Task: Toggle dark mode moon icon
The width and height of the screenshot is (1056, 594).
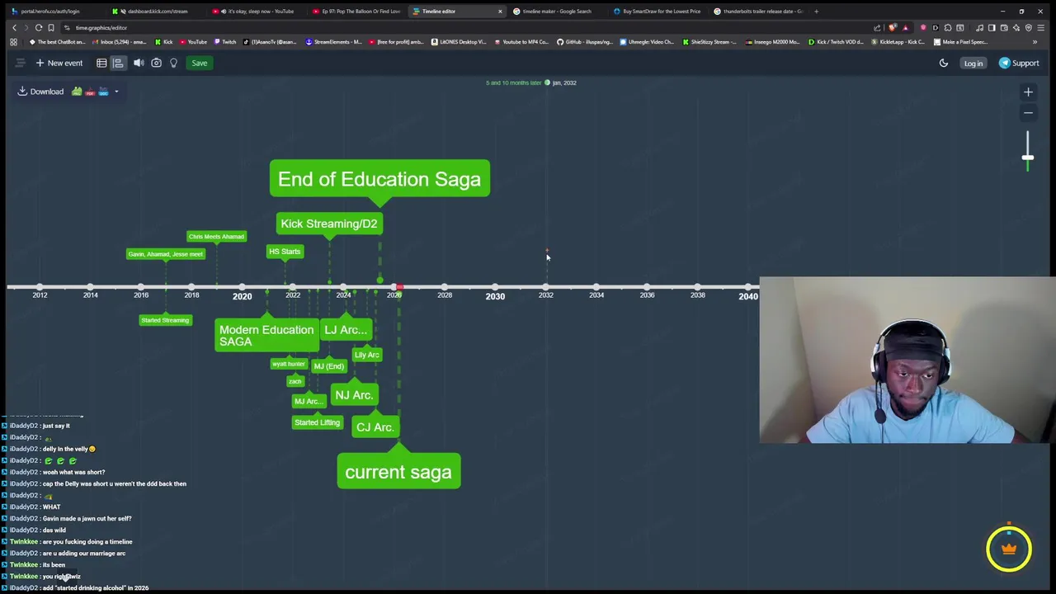Action: 944,63
